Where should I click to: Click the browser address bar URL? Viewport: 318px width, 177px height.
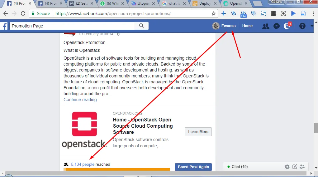pos(113,14)
